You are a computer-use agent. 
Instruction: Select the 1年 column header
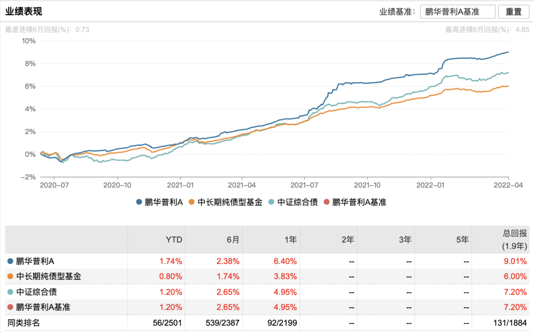coord(290,240)
